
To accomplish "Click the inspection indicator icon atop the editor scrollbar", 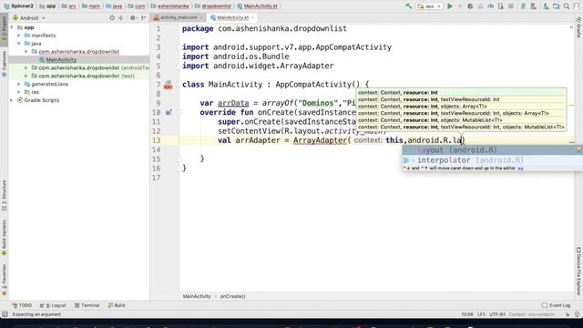I will (x=571, y=27).
